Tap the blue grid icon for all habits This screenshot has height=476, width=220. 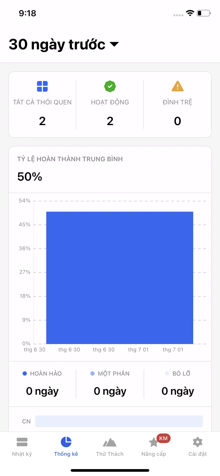pyautogui.click(x=42, y=86)
